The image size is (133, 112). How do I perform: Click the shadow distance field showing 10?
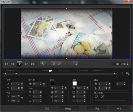click(58, 101)
